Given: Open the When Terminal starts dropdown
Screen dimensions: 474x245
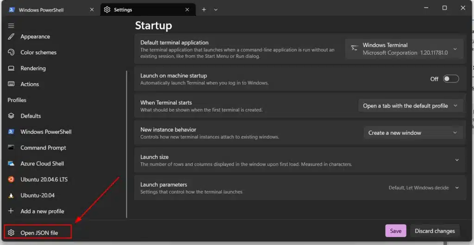Looking at the screenshot, I should 410,106.
